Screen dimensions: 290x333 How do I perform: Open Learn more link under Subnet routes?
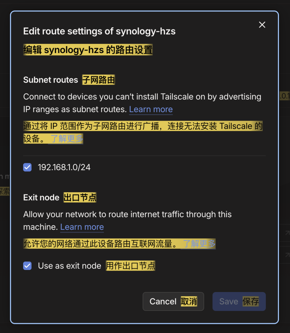coord(151,109)
